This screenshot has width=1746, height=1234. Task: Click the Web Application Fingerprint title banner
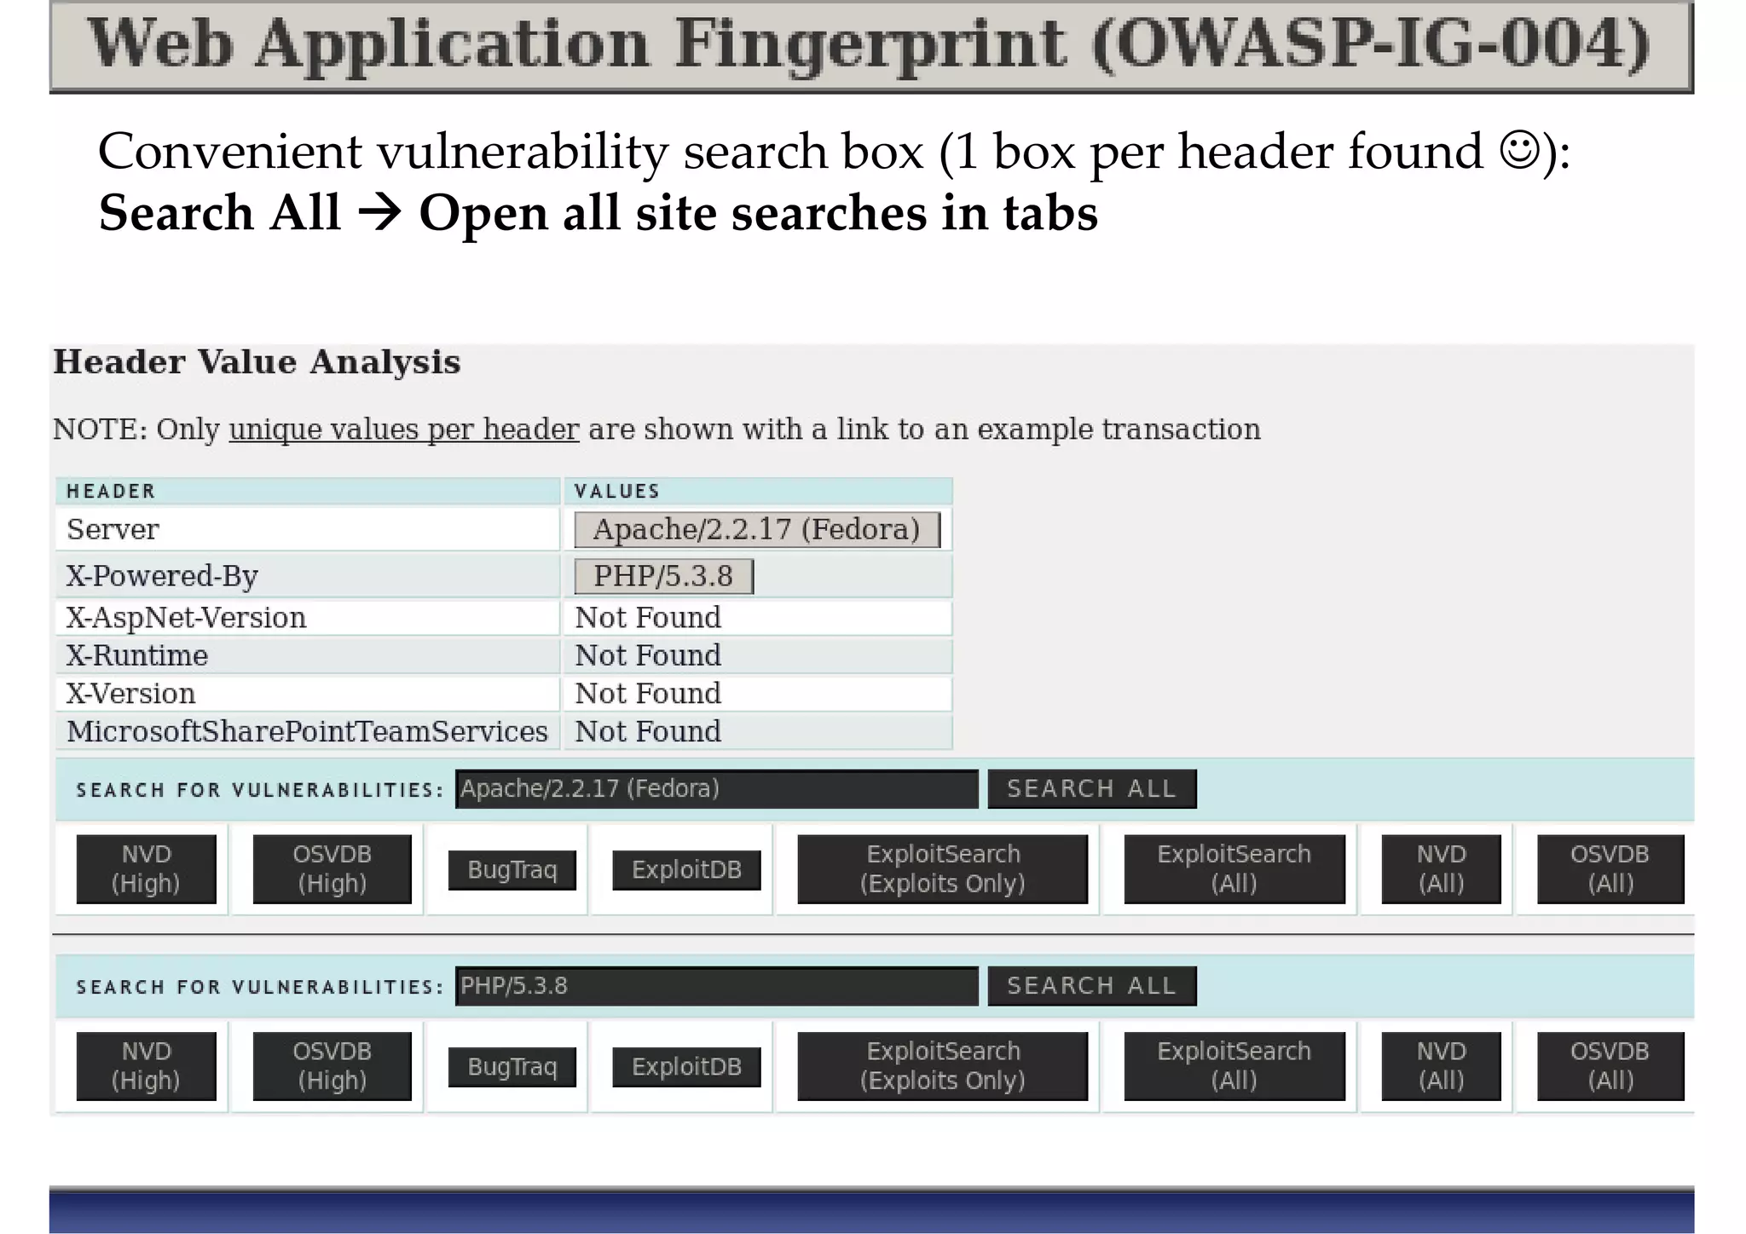(x=870, y=46)
